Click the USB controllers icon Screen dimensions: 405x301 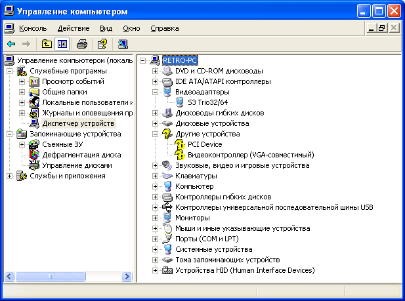coord(167,207)
